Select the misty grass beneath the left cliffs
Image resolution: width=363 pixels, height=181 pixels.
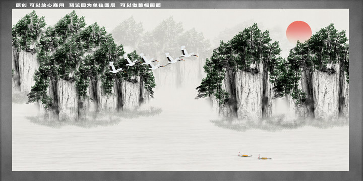click(93, 117)
